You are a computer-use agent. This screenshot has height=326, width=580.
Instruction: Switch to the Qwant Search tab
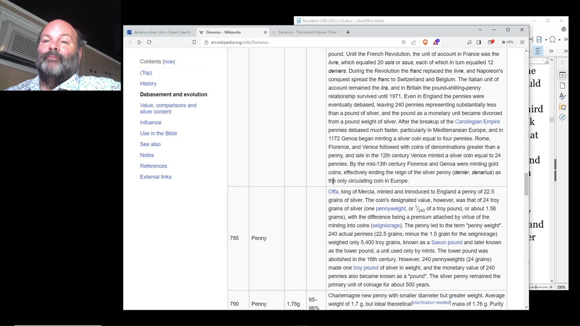tap(159, 32)
